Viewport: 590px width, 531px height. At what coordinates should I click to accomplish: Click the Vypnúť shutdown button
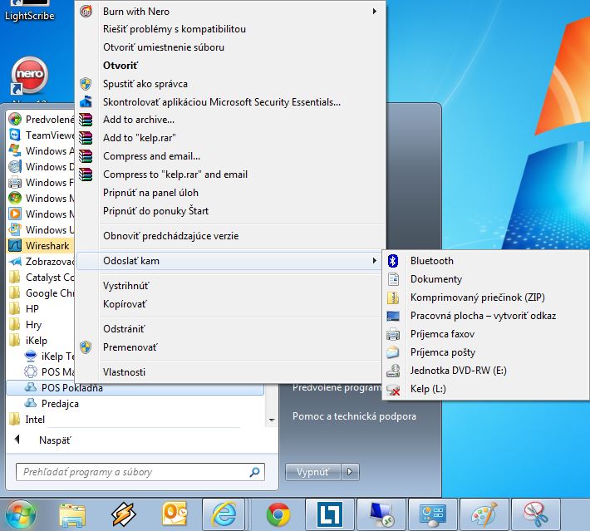pyautogui.click(x=312, y=472)
